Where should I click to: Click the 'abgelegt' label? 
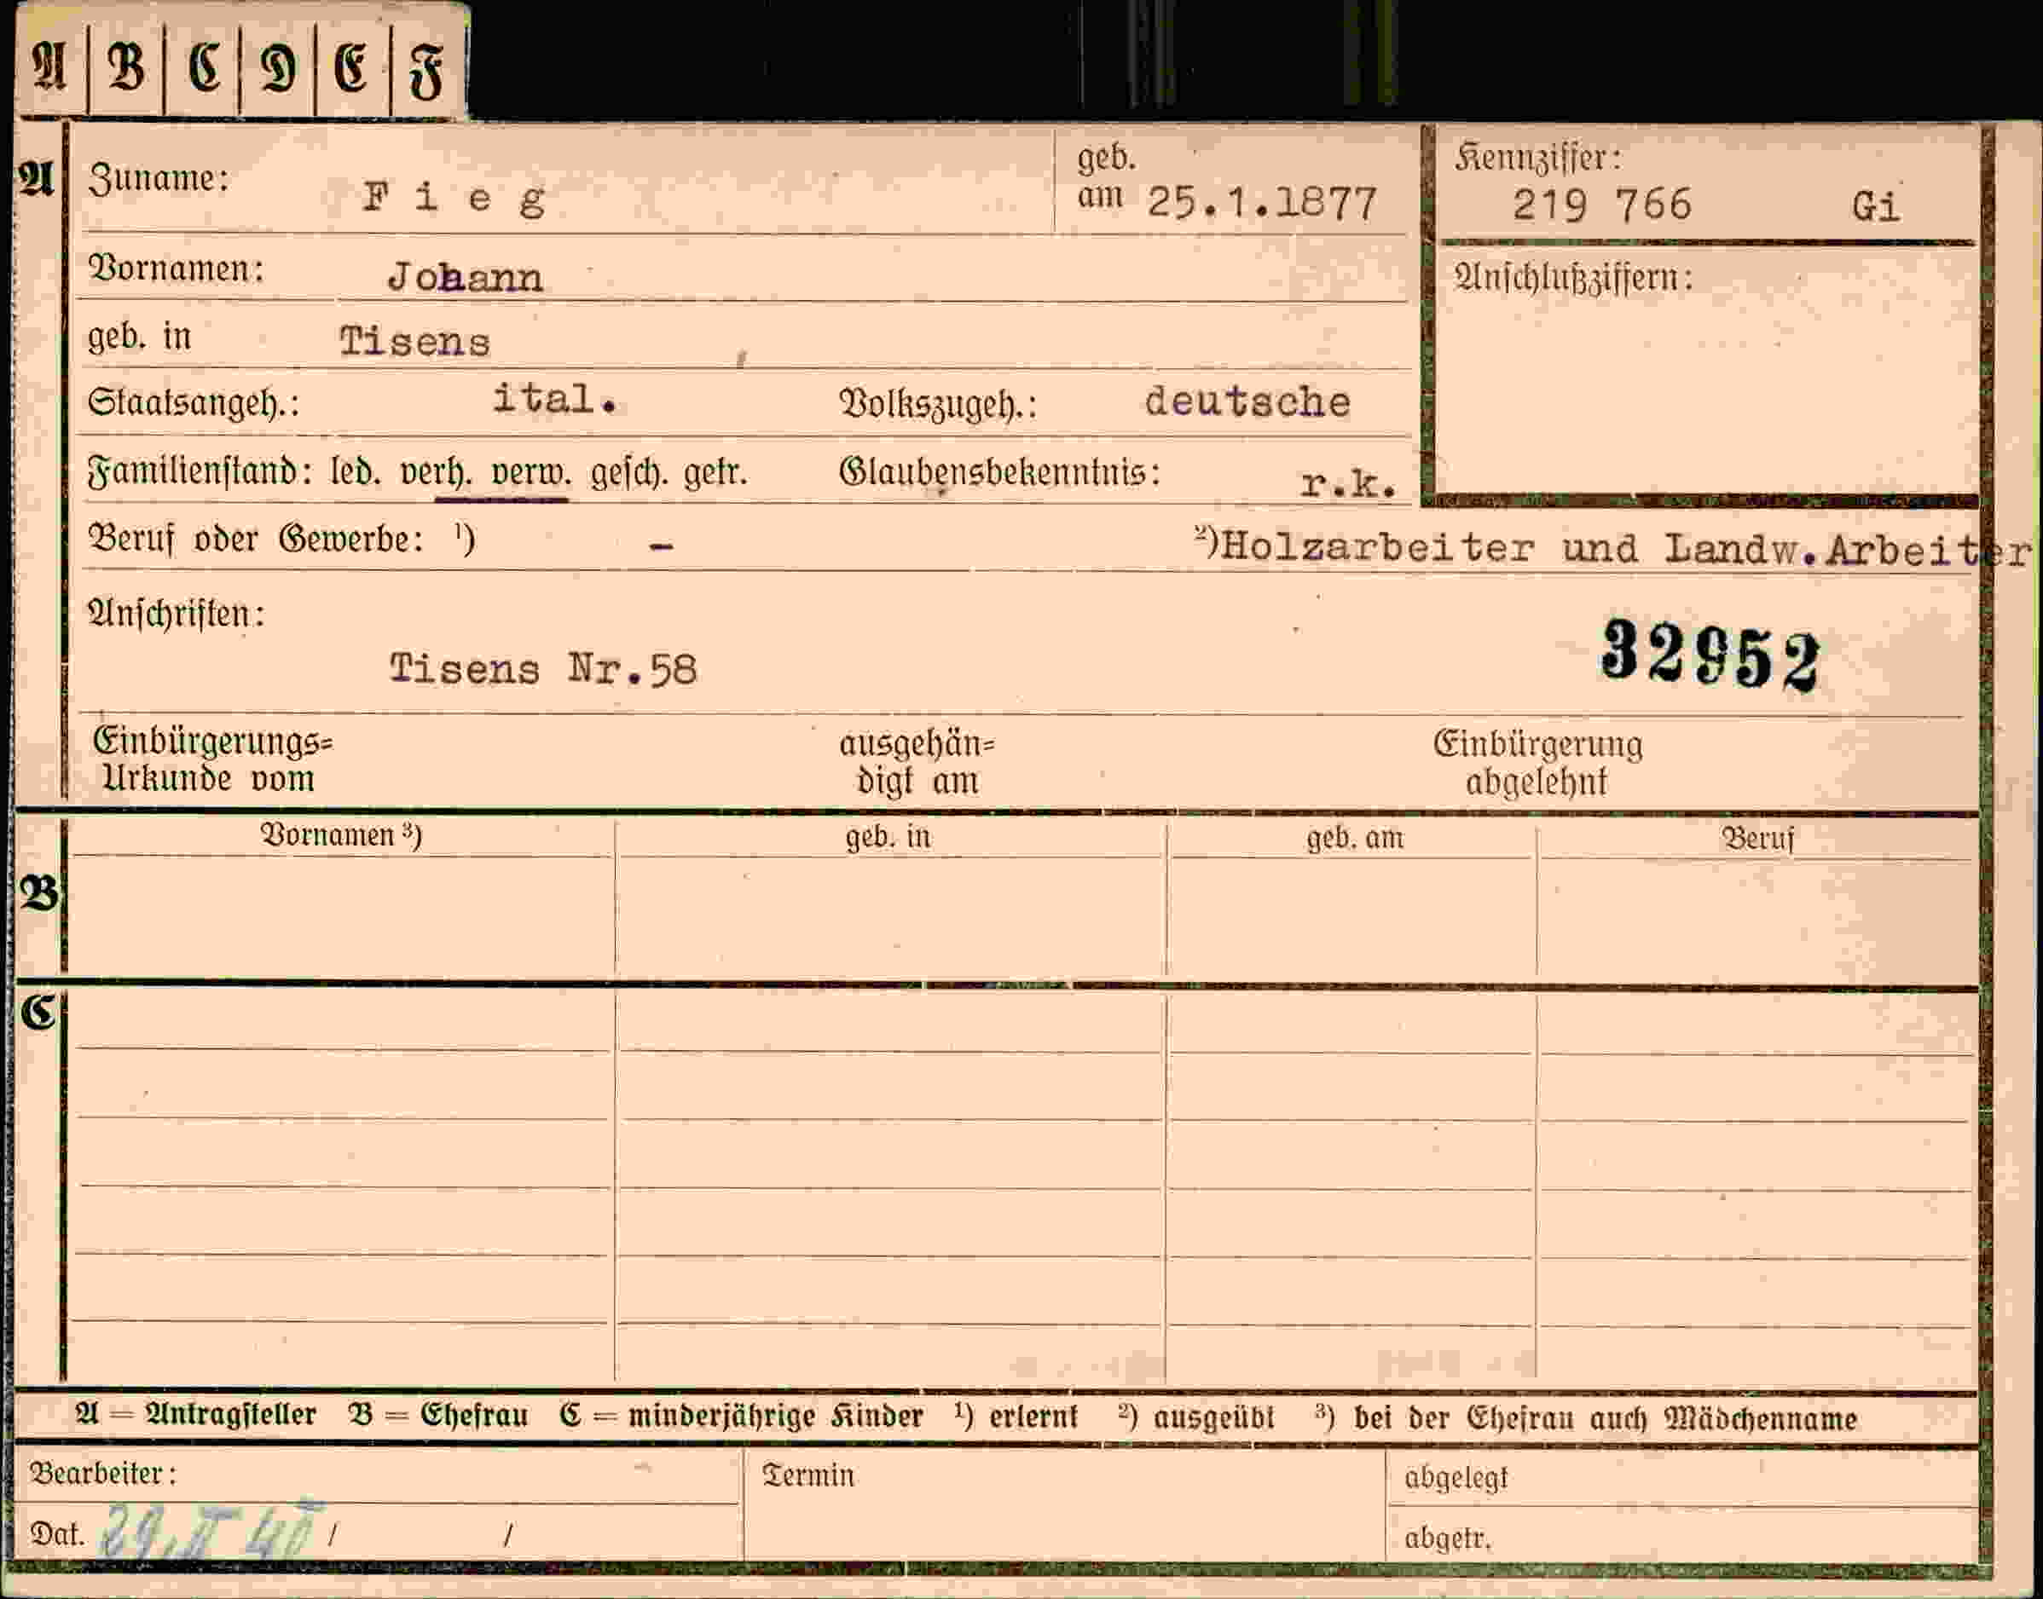click(x=1456, y=1478)
